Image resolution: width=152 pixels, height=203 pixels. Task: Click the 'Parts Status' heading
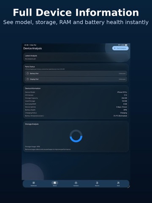30,66
